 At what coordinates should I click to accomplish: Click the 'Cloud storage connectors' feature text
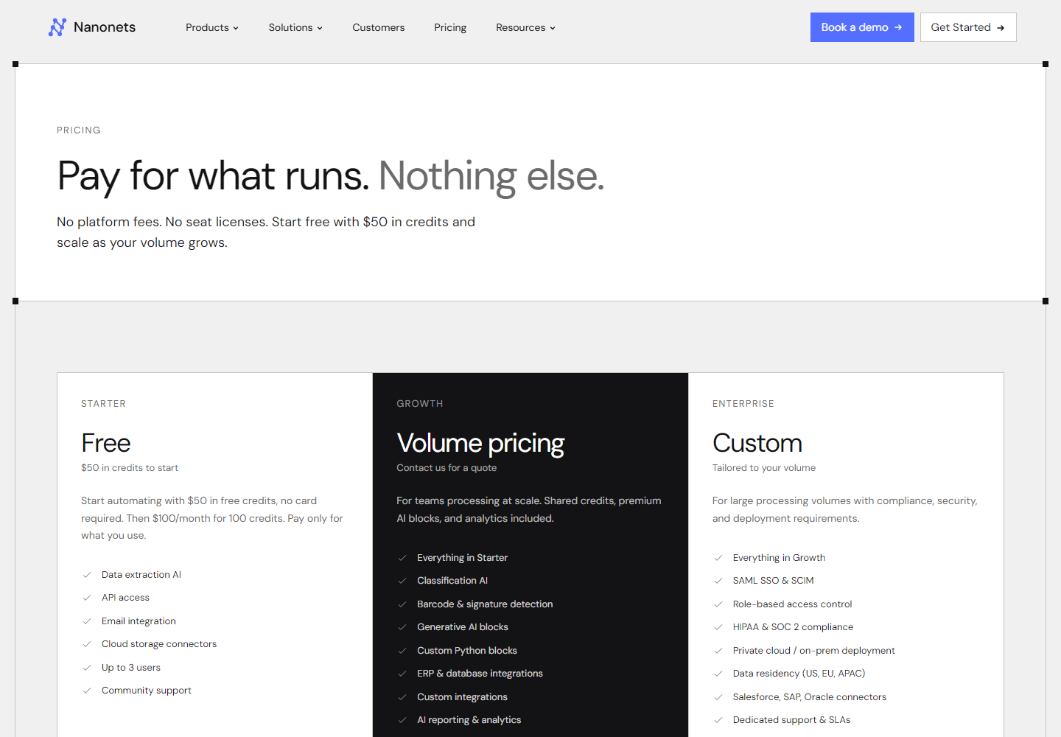click(159, 644)
